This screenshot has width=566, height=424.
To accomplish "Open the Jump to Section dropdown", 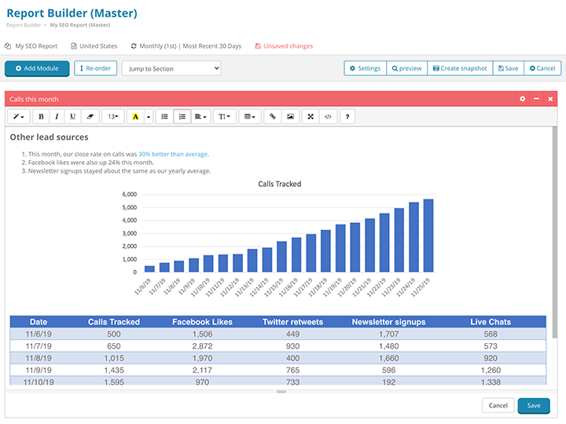I will (171, 68).
